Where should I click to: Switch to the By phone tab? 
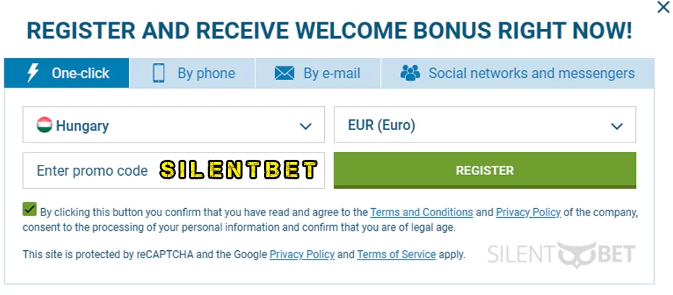click(192, 73)
